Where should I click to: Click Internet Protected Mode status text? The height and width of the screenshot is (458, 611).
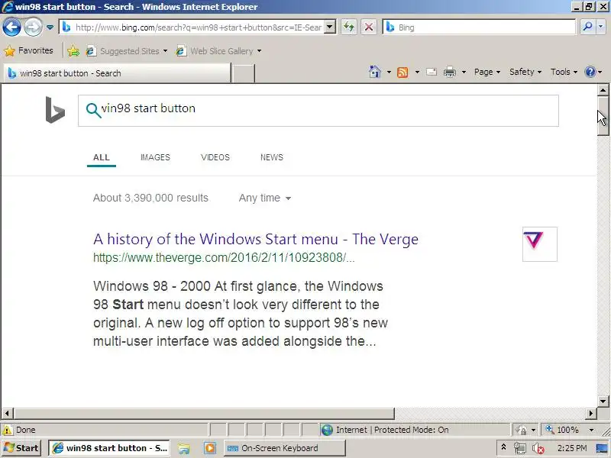[x=392, y=430]
